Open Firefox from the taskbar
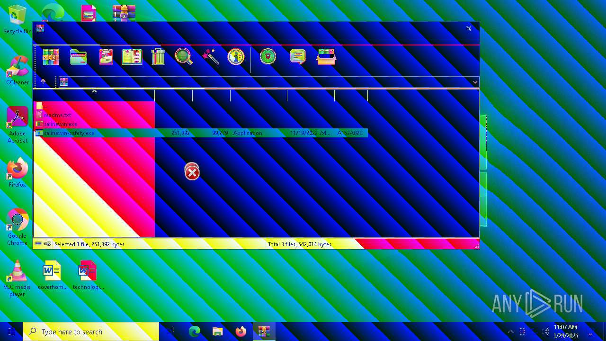The width and height of the screenshot is (606, 341). coord(241,332)
